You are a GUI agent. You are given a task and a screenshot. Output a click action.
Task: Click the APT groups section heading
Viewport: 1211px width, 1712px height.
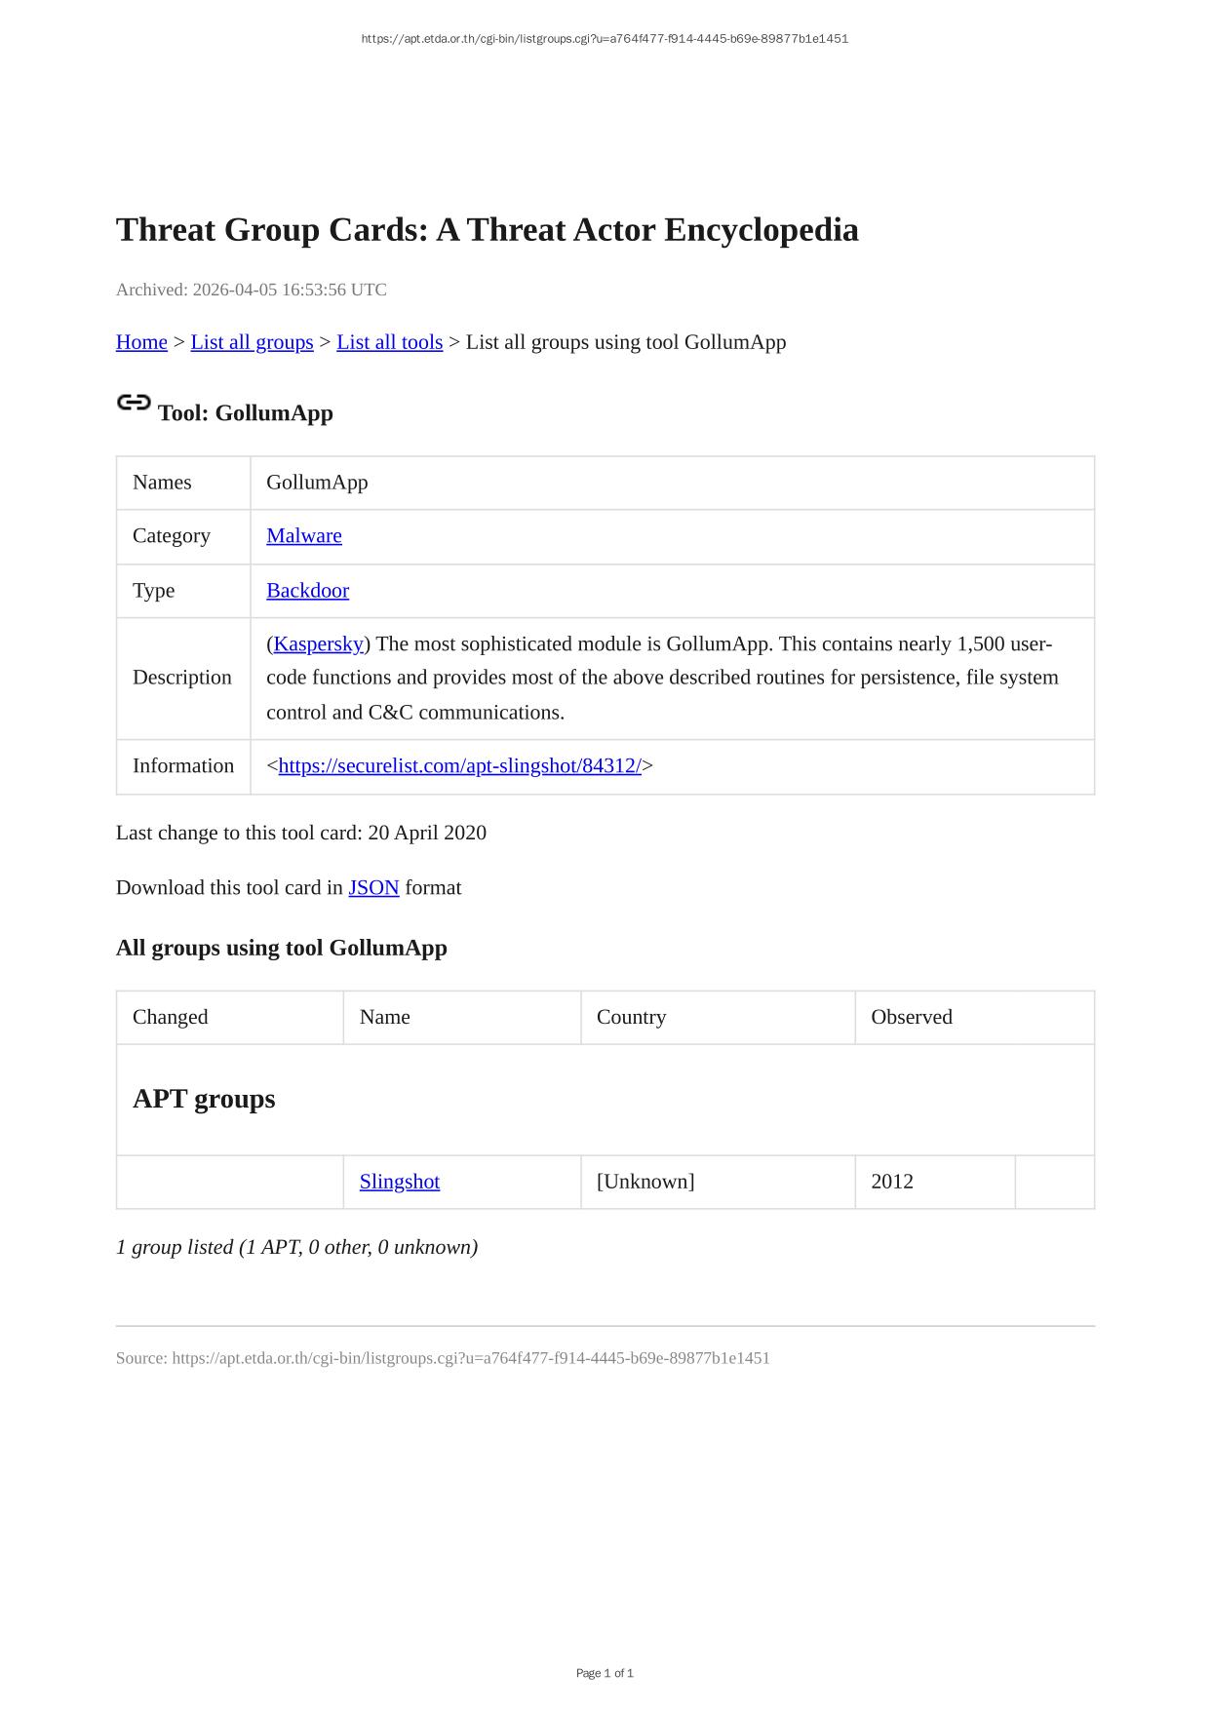pos(204,1099)
